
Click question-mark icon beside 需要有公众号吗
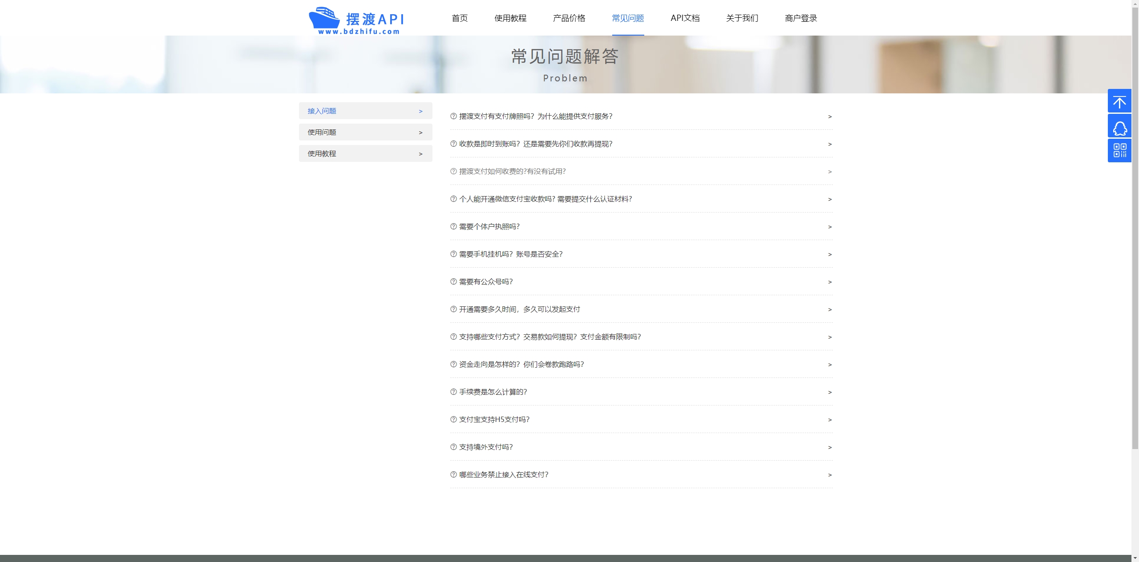(453, 281)
